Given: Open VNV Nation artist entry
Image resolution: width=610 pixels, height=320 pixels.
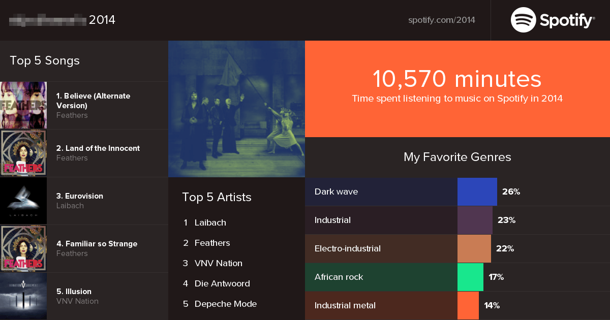Looking at the screenshot, I should [218, 263].
